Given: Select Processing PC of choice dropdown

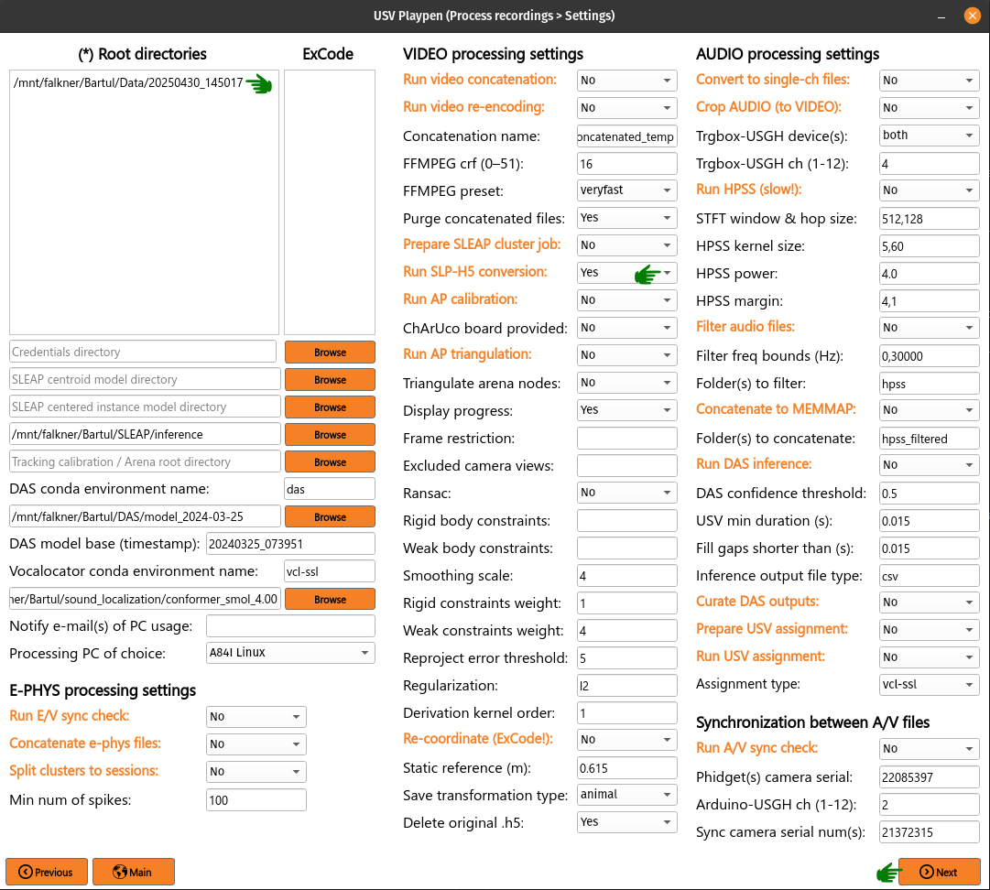Looking at the screenshot, I should point(290,653).
